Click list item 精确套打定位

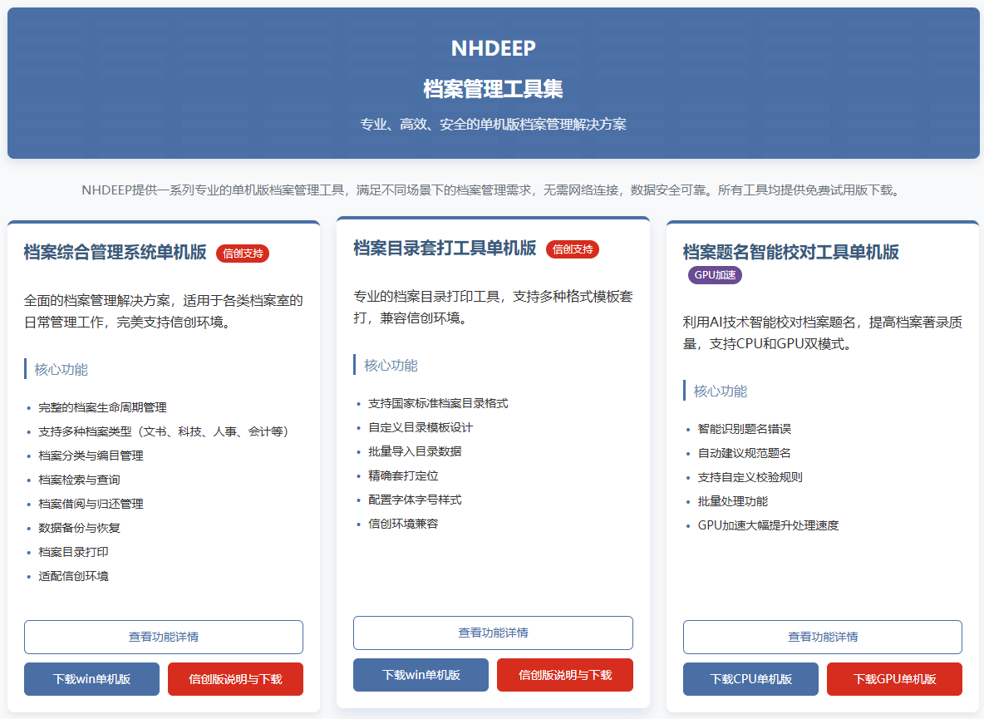(x=403, y=475)
